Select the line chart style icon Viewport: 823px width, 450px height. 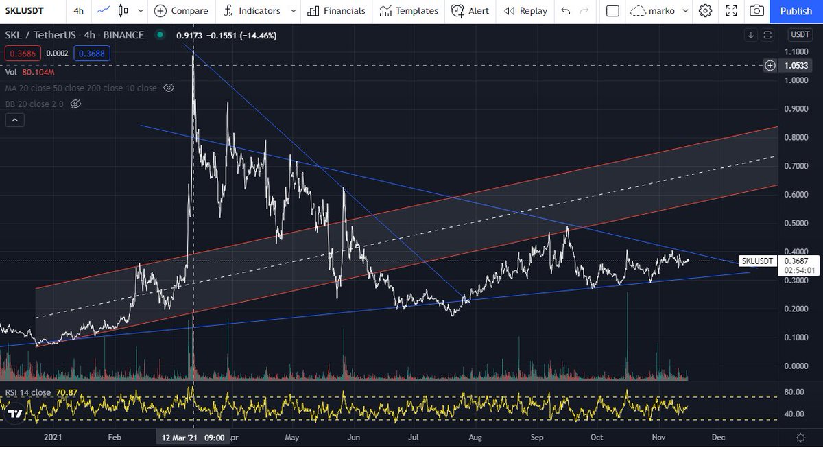pos(104,11)
